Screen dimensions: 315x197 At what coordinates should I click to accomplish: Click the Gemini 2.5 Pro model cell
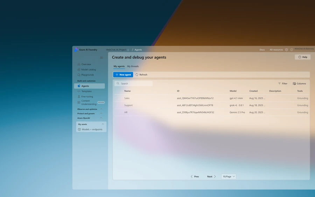coord(237,112)
